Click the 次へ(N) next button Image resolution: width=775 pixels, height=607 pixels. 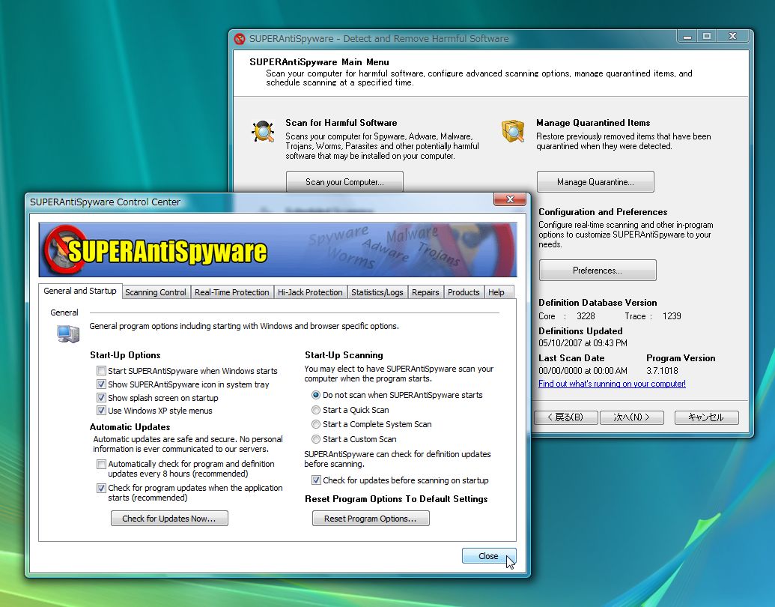coord(631,417)
